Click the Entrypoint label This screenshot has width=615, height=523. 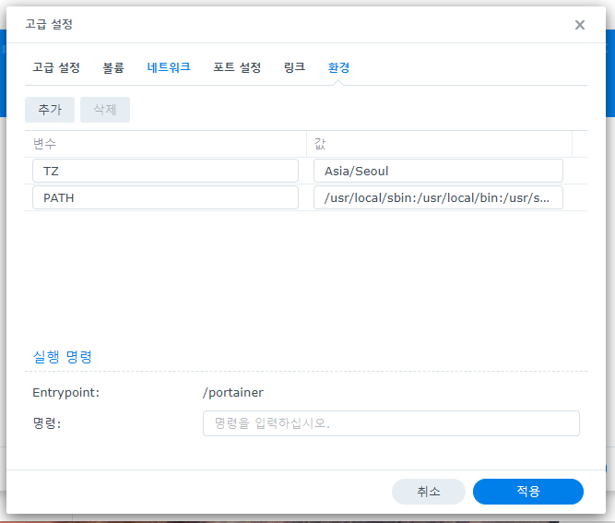[x=65, y=392]
